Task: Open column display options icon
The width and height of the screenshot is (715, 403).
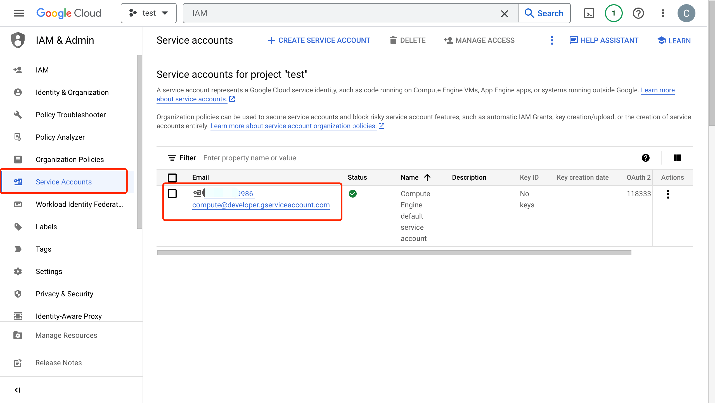Action: tap(677, 158)
